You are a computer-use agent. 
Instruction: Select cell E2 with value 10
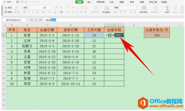pyautogui.click(x=94, y=35)
